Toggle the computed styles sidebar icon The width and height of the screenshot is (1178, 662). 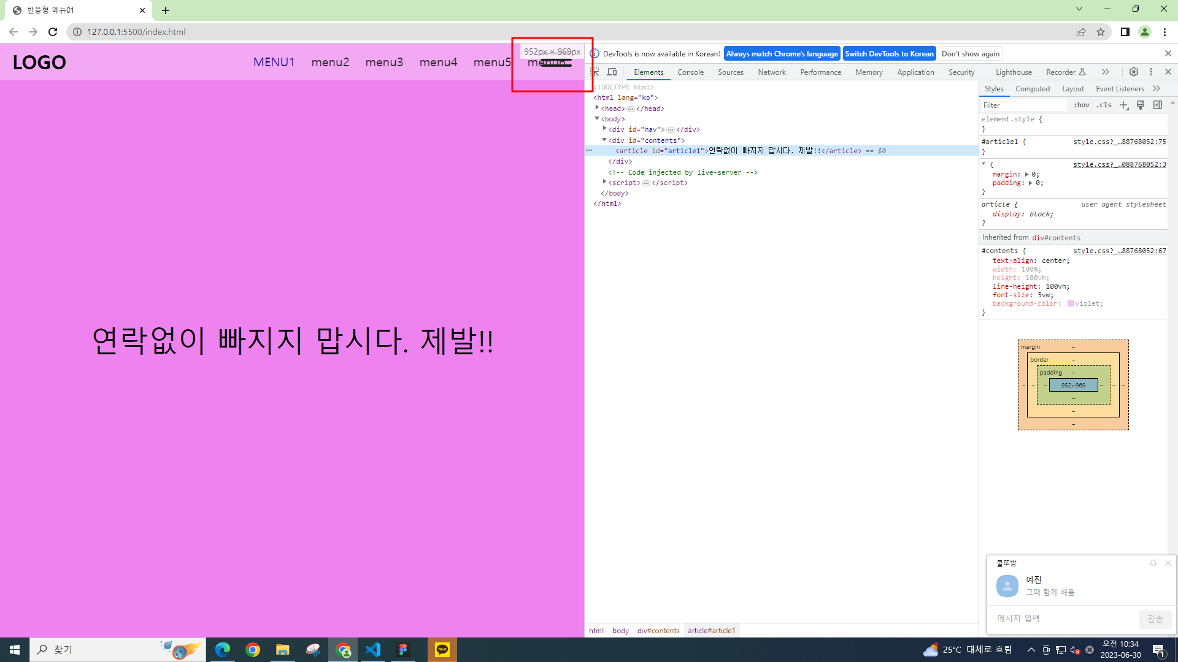[1158, 105]
